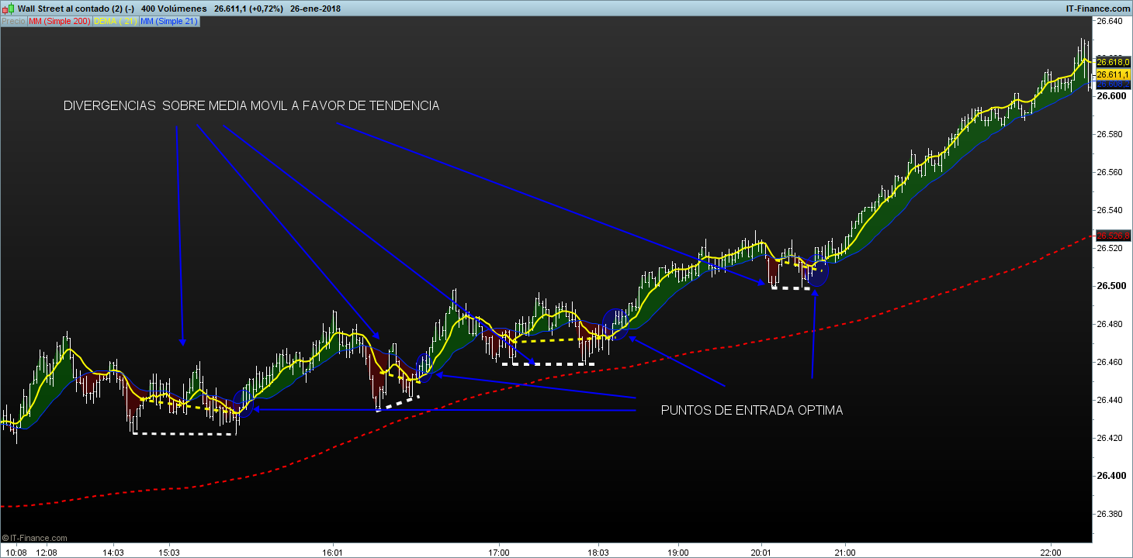
Task: Click the 16:01 time axis label
Action: click(333, 552)
